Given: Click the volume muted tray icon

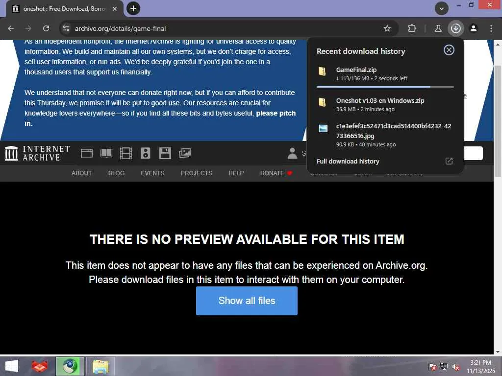Looking at the screenshot, I should pos(455,367).
